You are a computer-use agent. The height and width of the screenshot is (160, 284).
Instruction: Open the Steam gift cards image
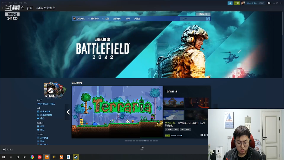[x=55, y=90]
